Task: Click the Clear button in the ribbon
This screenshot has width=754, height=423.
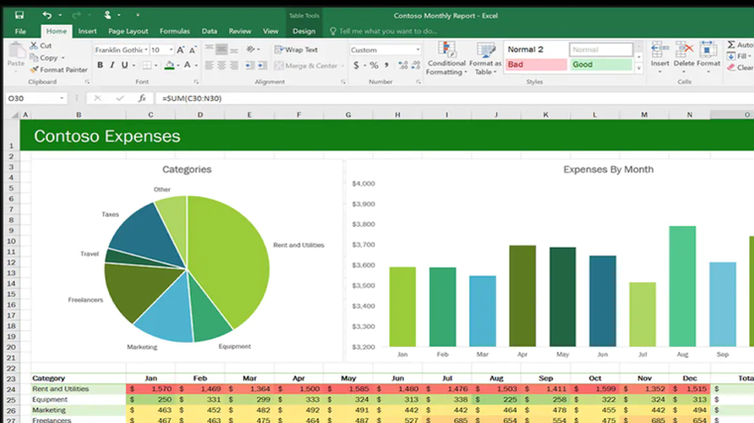Action: tap(740, 67)
